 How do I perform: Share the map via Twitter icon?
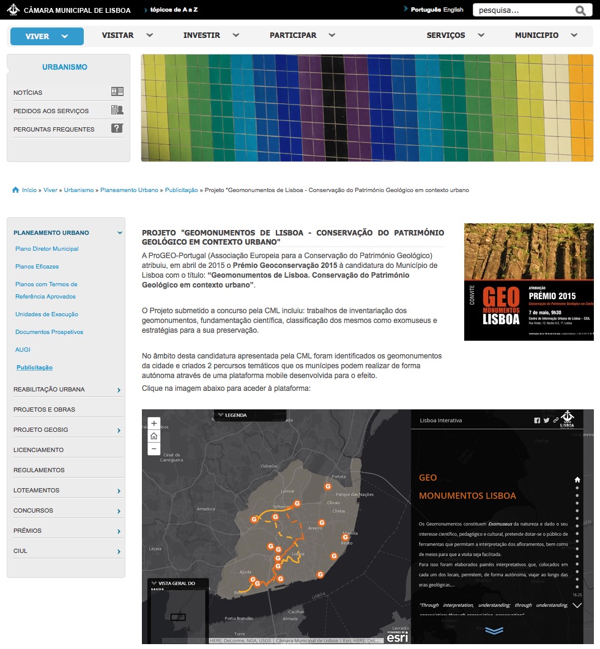(x=546, y=420)
